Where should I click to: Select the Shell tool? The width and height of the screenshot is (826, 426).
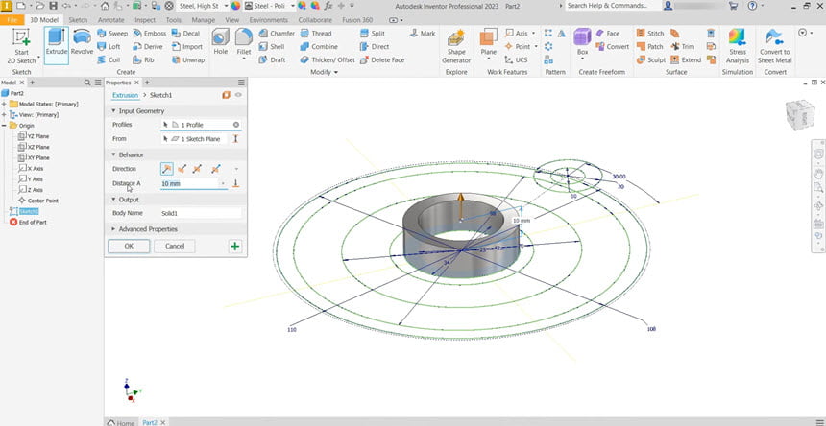pyautogui.click(x=272, y=46)
